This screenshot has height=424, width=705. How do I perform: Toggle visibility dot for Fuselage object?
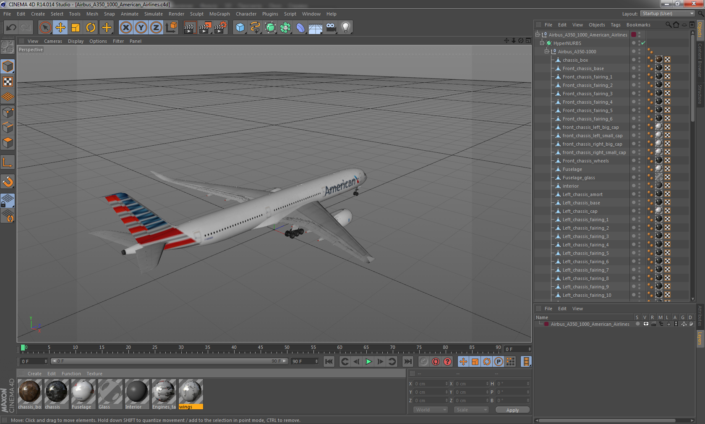click(x=634, y=168)
